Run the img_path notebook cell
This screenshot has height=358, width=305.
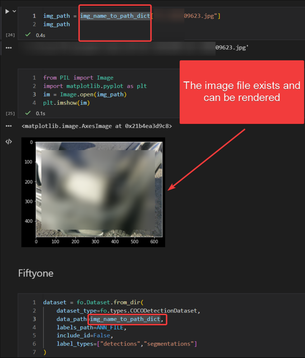coord(7,11)
